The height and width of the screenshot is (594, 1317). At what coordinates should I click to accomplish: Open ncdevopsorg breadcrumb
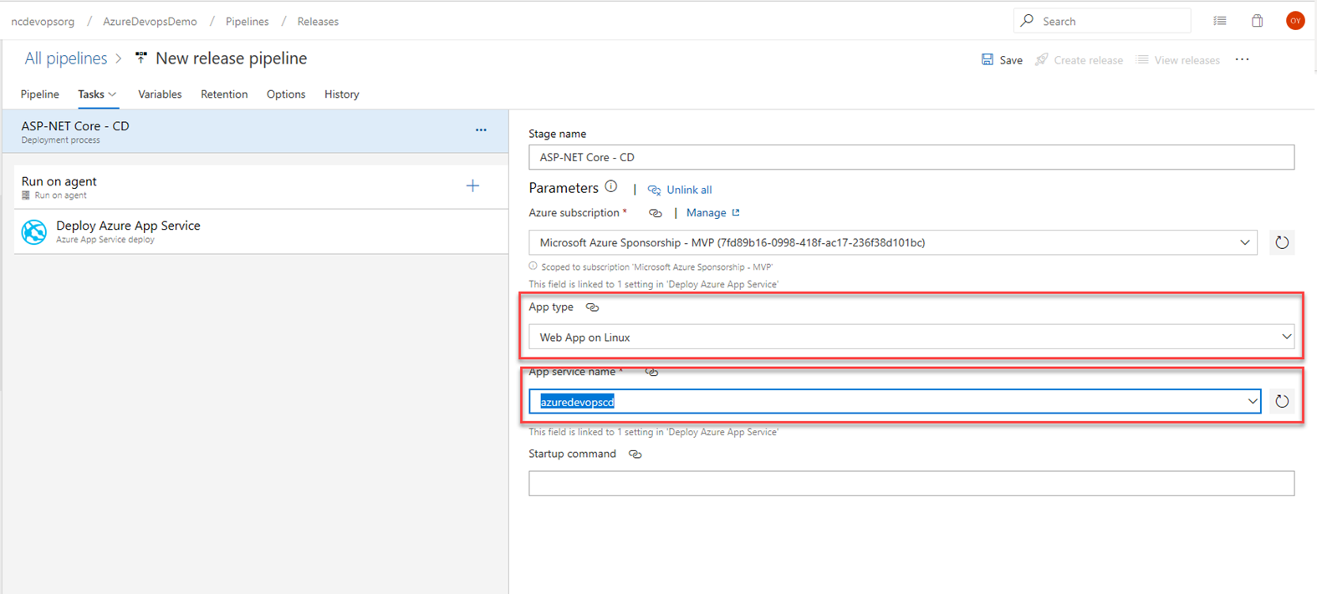43,22
